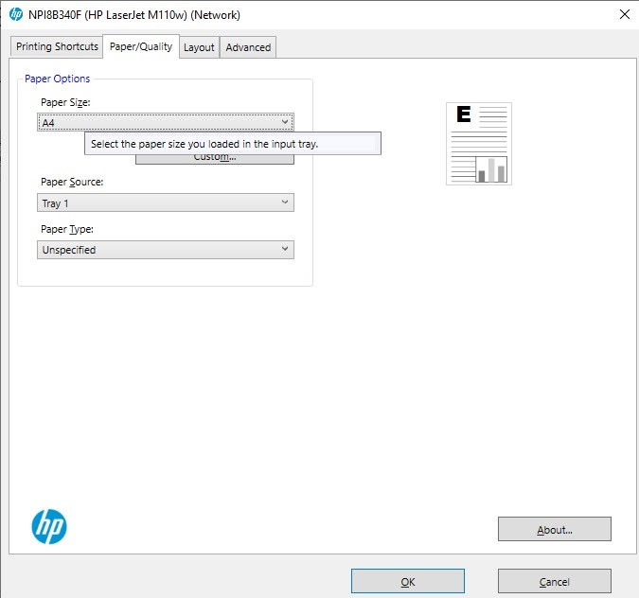This screenshot has width=639, height=598.
Task: Open the Paper Size dropdown showing A4
Action: [166, 122]
